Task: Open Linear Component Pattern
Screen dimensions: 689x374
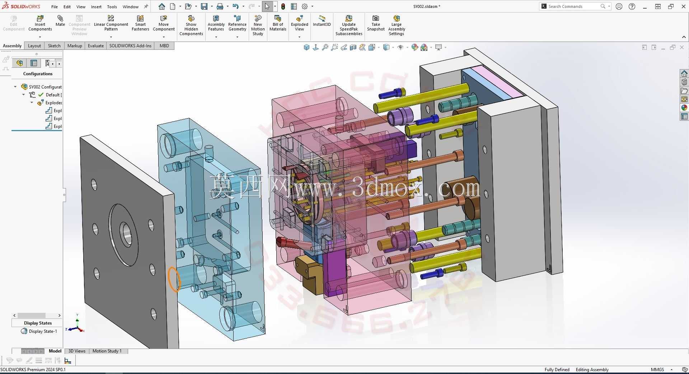Action: pos(111,23)
